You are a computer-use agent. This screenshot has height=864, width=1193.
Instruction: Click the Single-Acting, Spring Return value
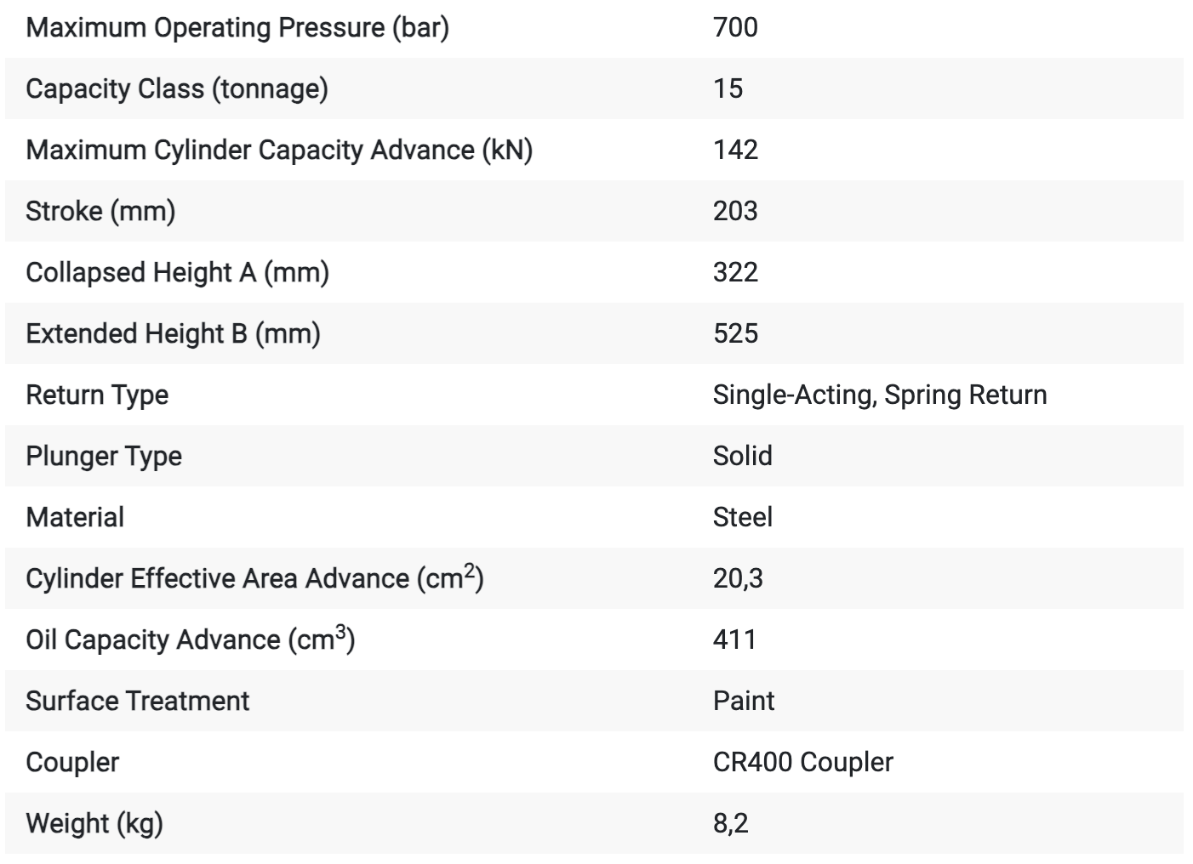pyautogui.click(x=880, y=395)
